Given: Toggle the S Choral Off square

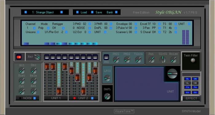Looking at the screenshot, I should 159,32.
